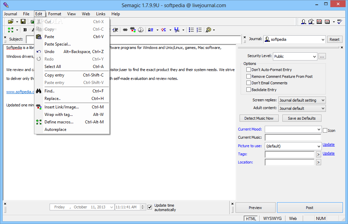
Task: Open the macros tree toolbar icon
Action: coord(11,30)
